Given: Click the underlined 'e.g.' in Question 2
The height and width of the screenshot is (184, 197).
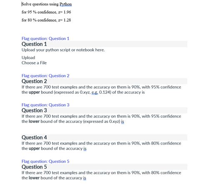Looking at the screenshot, I should (95, 92).
